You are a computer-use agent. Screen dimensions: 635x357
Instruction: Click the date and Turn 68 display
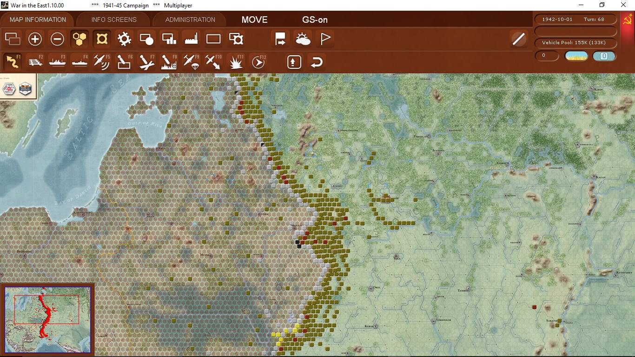576,20
